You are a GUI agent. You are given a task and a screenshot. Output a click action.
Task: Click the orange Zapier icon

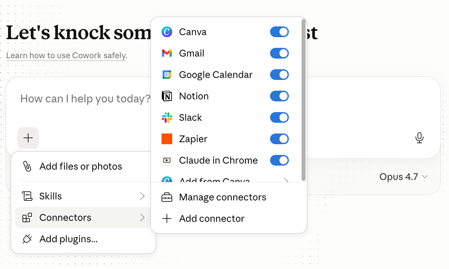167,139
